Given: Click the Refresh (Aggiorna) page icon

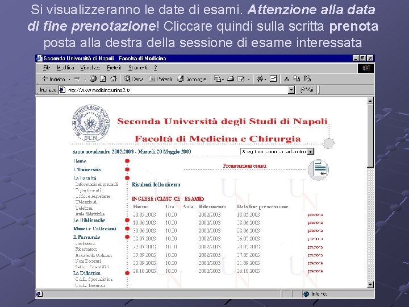Looking at the screenshot, I should tap(103, 78).
